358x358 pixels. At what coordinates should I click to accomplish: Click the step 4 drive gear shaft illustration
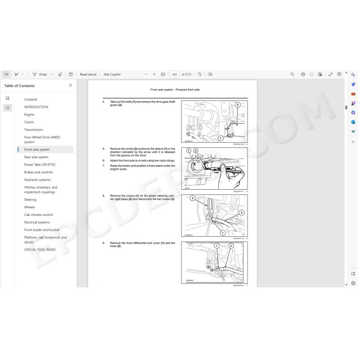(x=214, y=122)
